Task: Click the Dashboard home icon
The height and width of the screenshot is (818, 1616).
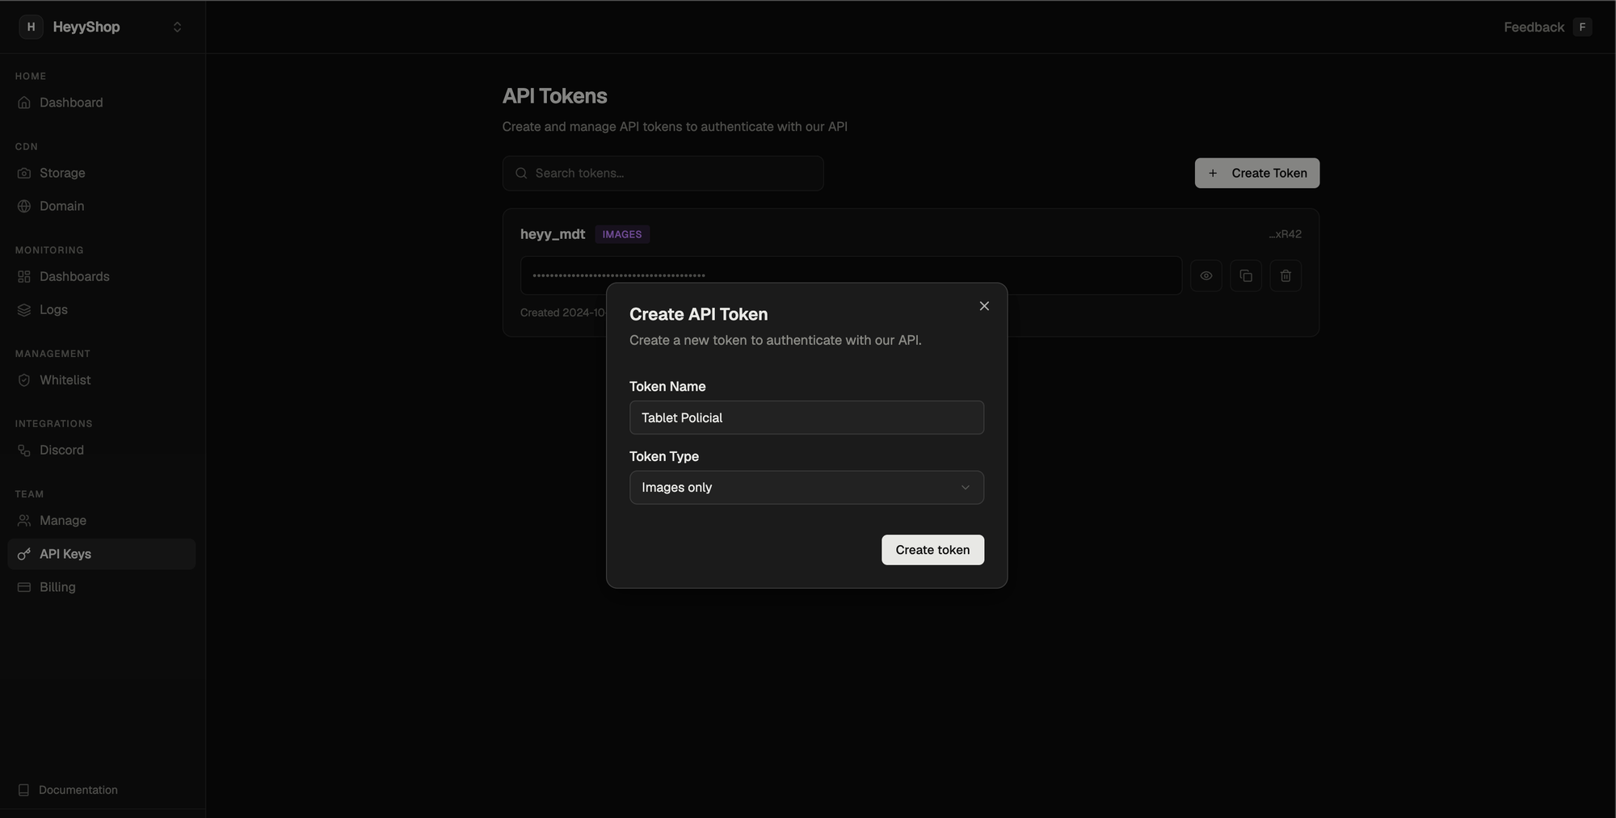Action: tap(24, 103)
